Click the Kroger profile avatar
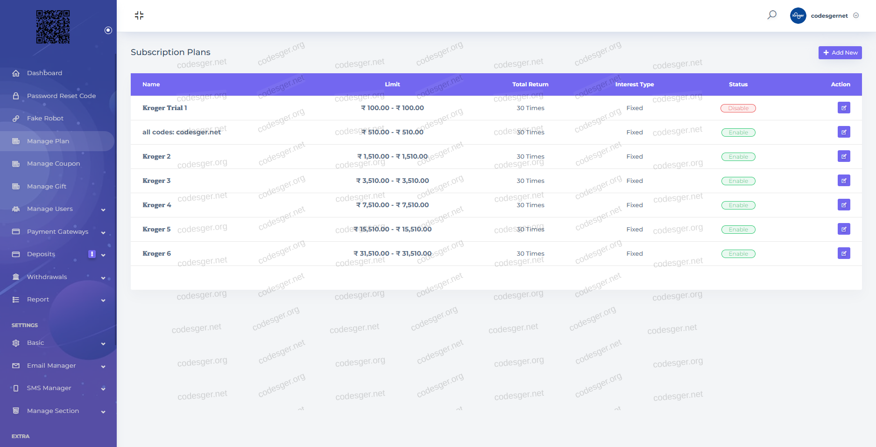Image resolution: width=876 pixels, height=447 pixels. click(798, 15)
